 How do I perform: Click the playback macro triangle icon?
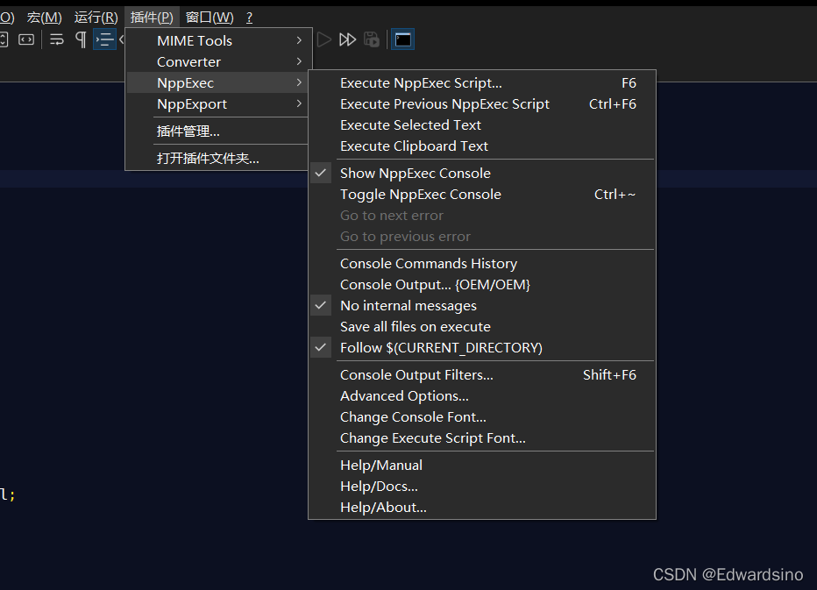[324, 39]
